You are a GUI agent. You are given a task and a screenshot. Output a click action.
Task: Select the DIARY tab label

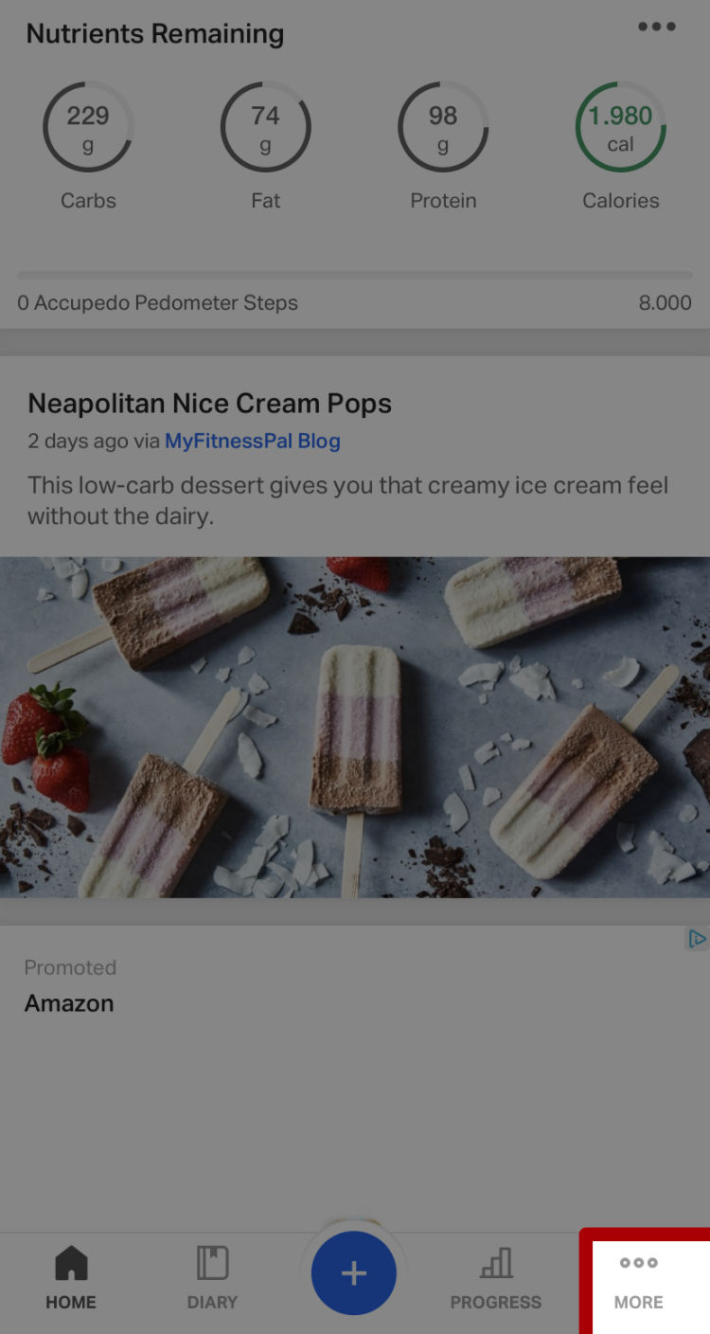pos(212,1303)
